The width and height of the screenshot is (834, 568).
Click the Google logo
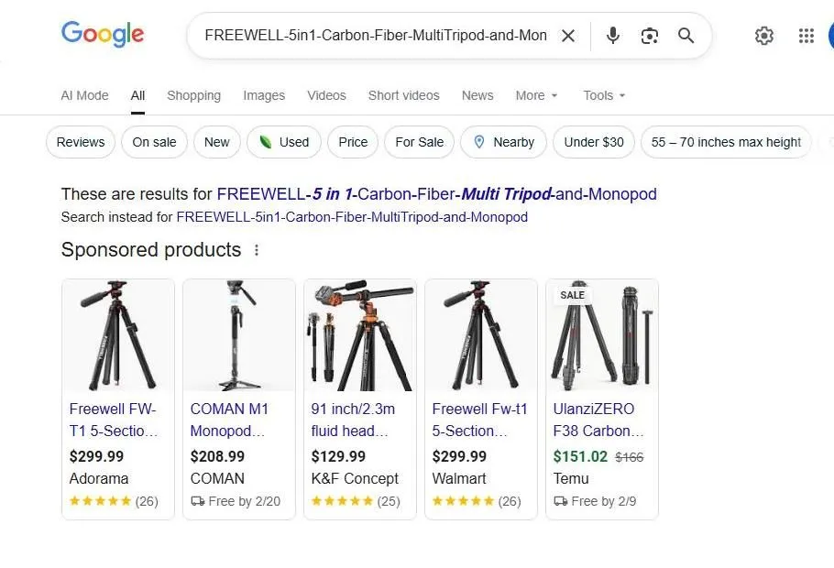pyautogui.click(x=102, y=35)
